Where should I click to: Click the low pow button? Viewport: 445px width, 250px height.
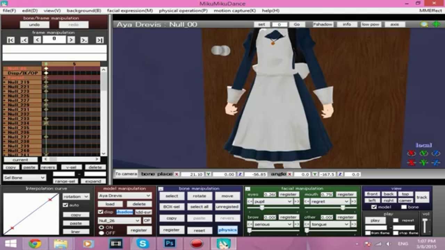click(370, 24)
